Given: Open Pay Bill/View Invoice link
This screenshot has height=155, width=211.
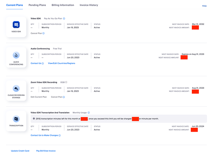Looking at the screenshot, I should 46,151.
